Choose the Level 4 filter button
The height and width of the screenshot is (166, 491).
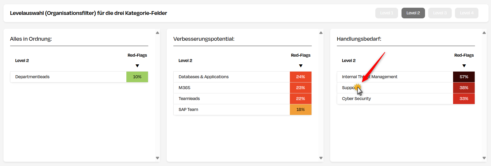[466, 13]
